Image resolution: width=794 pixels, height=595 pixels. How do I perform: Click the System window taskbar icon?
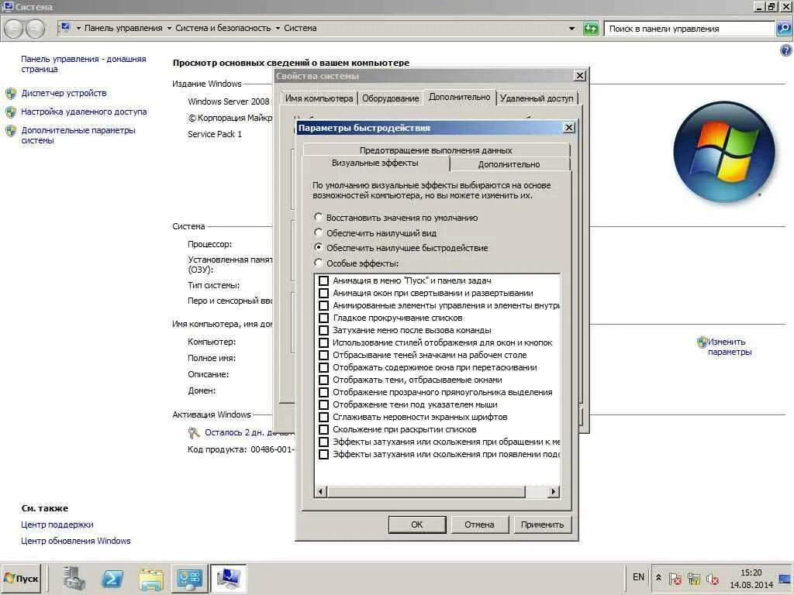pos(228,578)
